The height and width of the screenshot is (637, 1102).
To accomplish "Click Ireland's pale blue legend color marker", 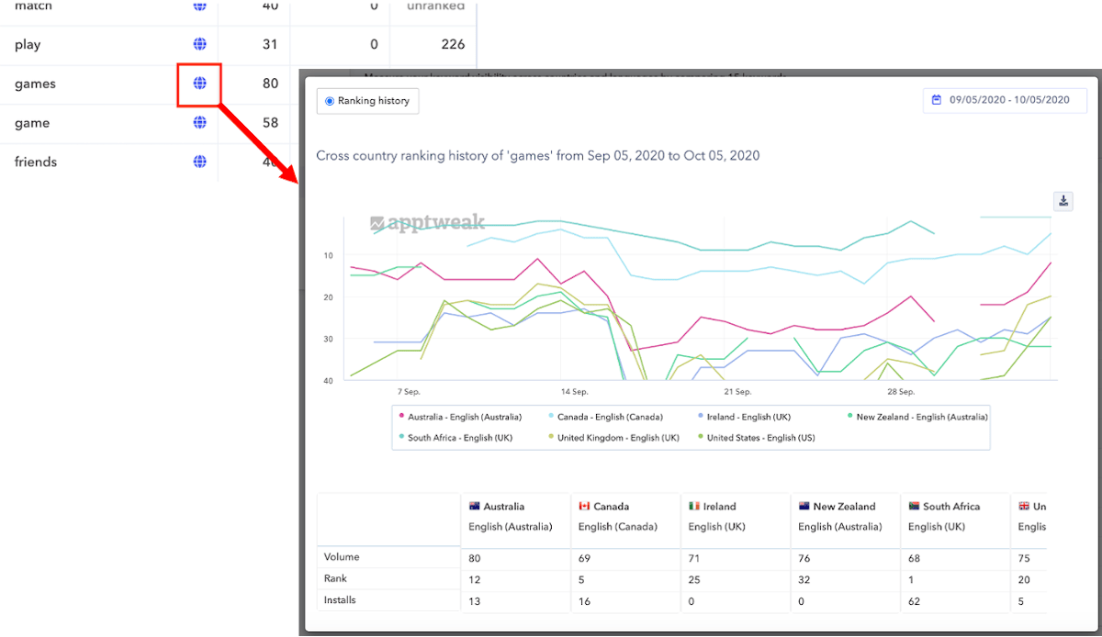I will tap(701, 417).
